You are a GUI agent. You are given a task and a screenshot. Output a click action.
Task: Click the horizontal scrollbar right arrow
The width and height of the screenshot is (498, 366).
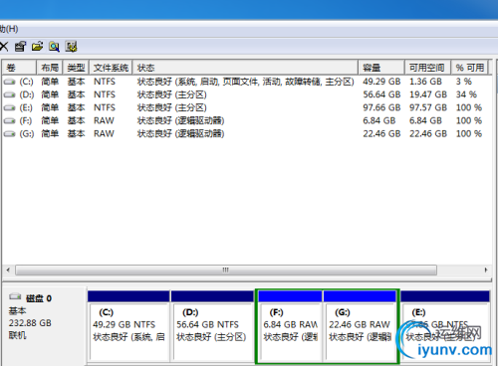click(486, 270)
